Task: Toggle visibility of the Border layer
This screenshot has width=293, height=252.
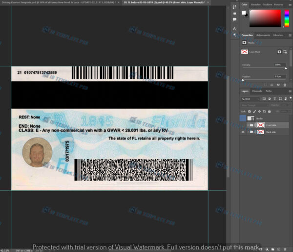Action: point(243,118)
